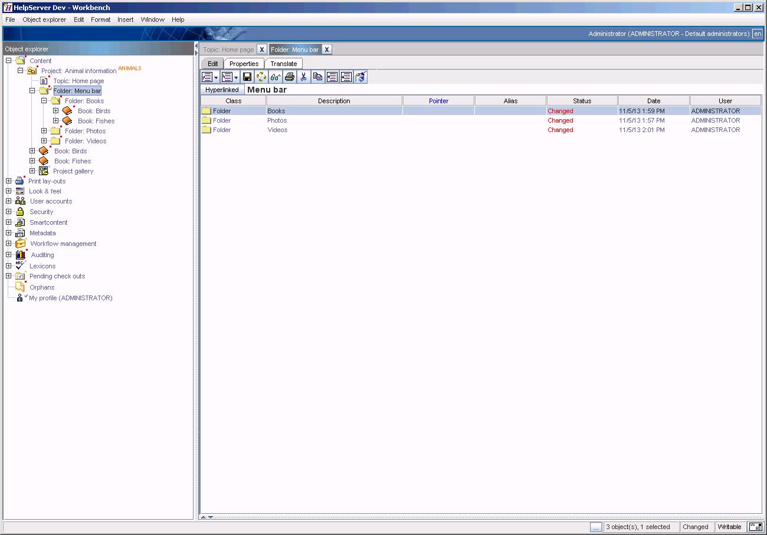Image resolution: width=767 pixels, height=535 pixels.
Task: Click the Look & feel icon
Action: tap(20, 191)
